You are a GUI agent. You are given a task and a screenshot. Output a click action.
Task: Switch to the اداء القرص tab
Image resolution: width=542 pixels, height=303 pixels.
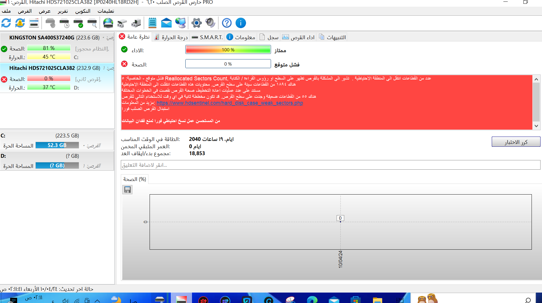(298, 37)
